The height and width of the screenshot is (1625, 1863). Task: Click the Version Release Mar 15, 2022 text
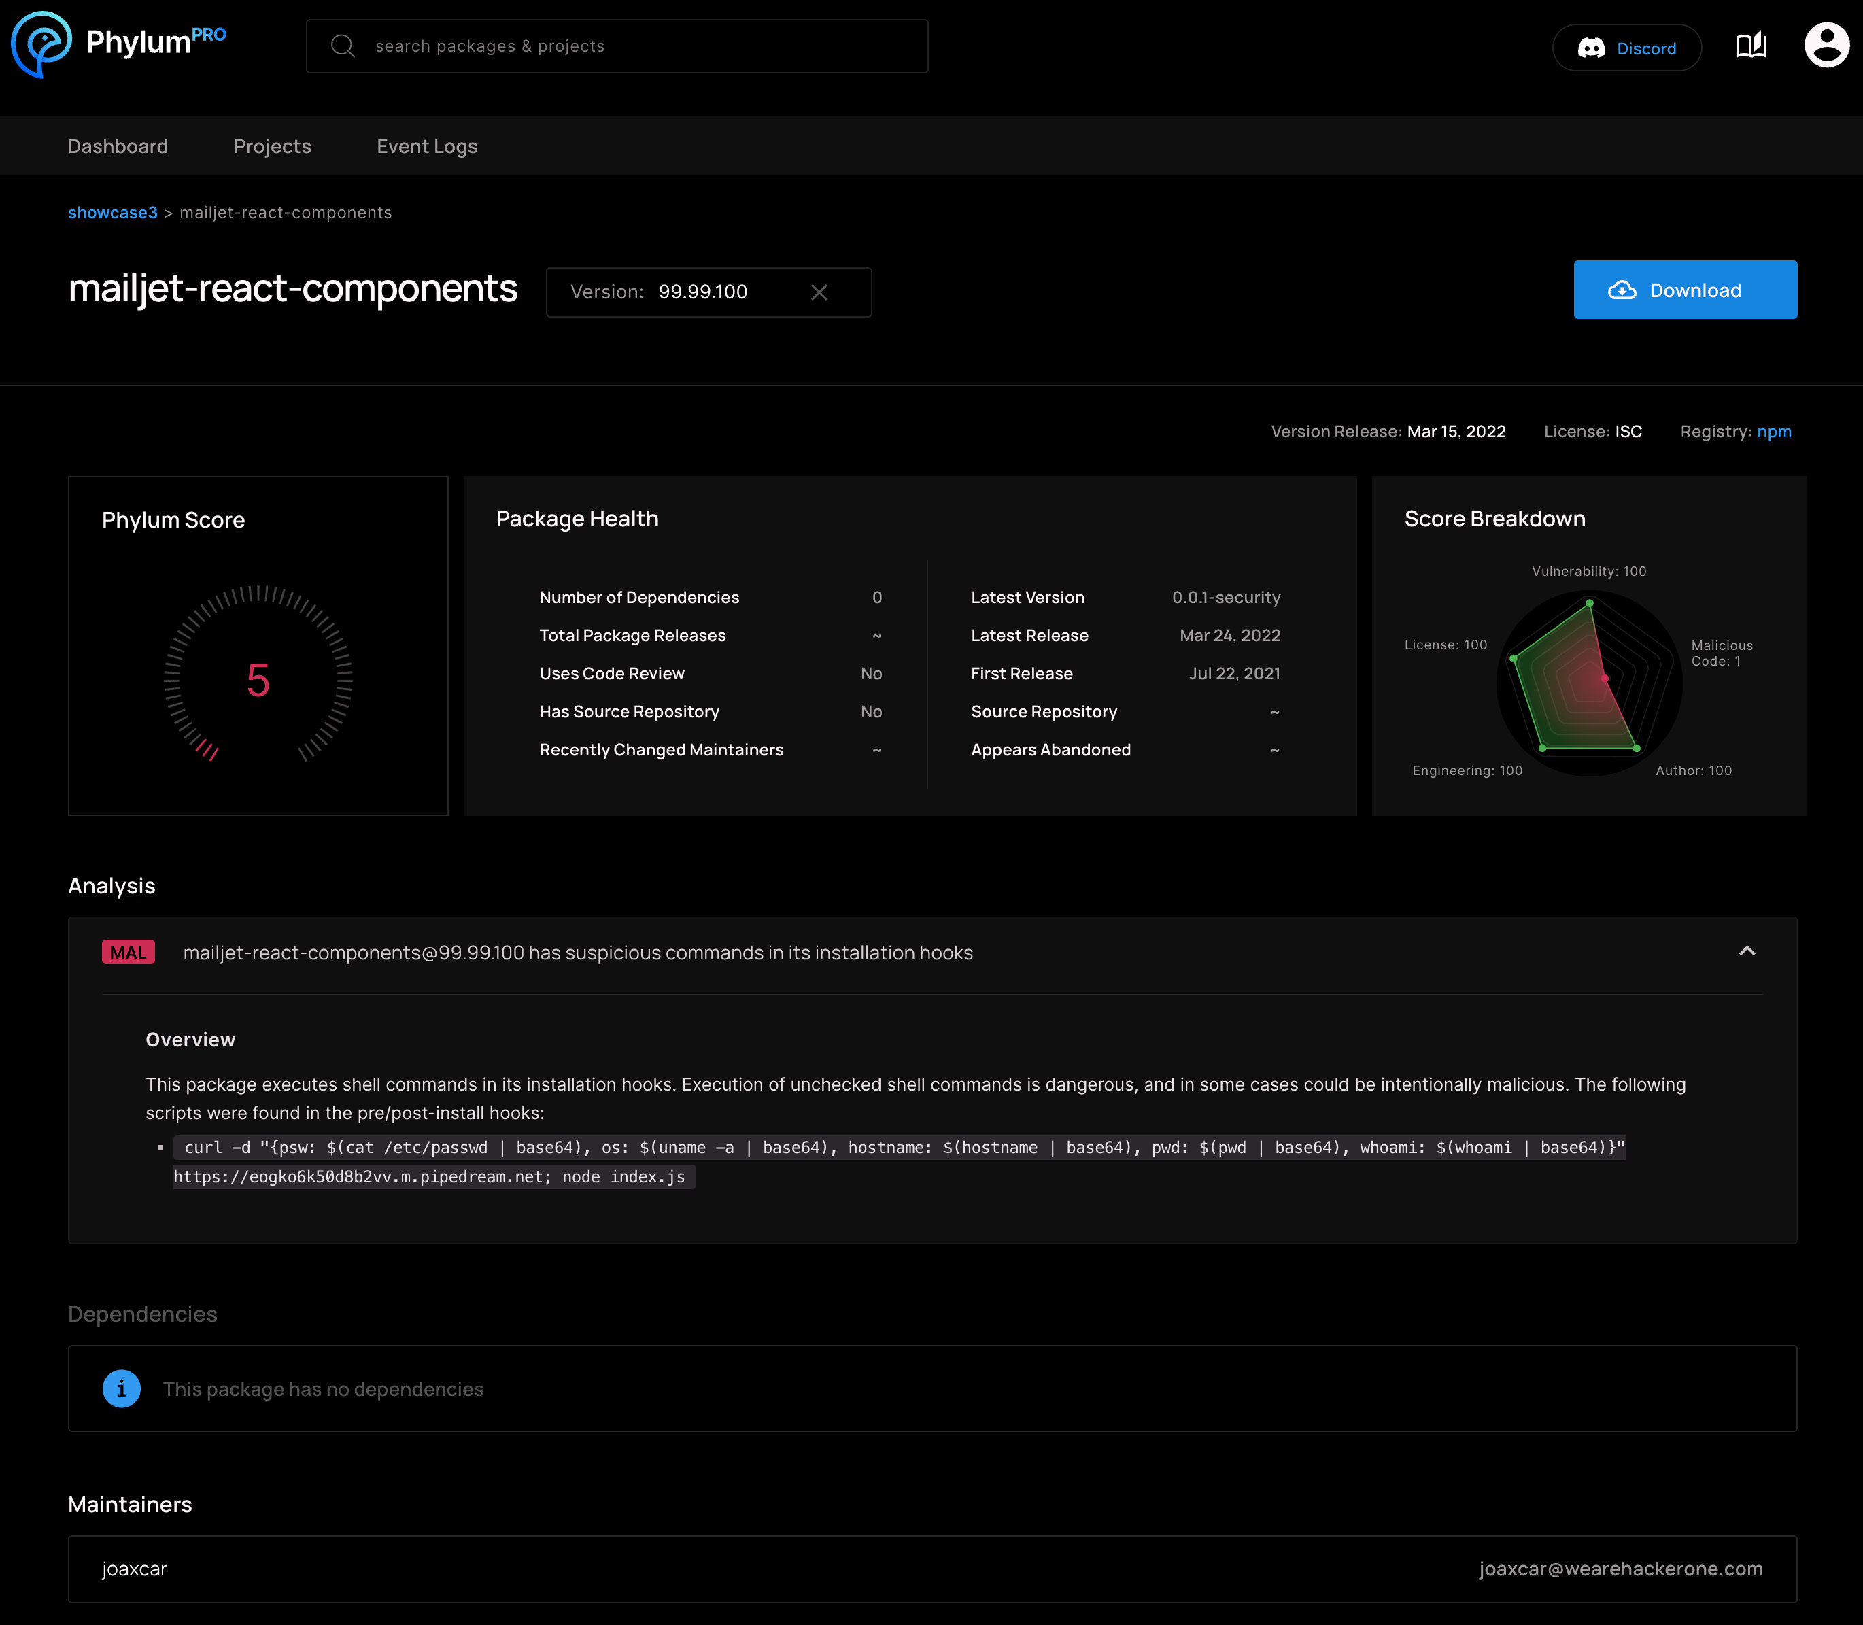point(1388,432)
